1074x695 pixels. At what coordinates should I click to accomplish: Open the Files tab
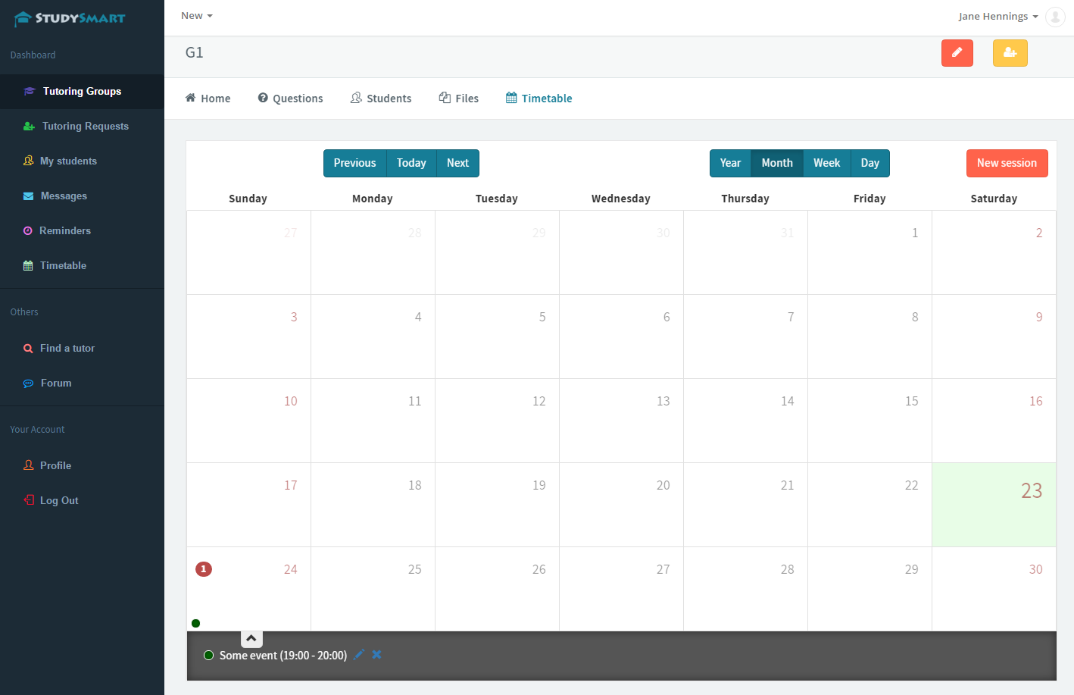click(458, 98)
